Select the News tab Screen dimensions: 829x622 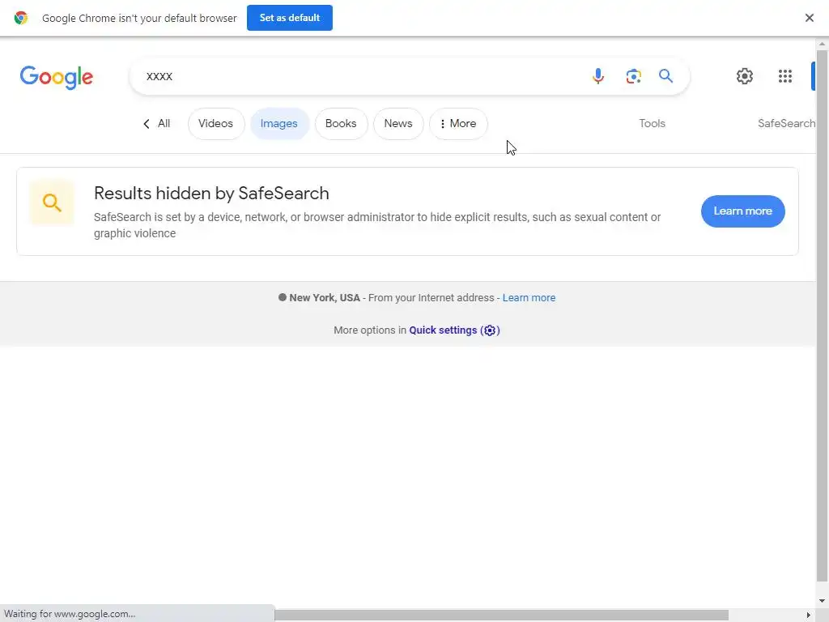coord(398,124)
